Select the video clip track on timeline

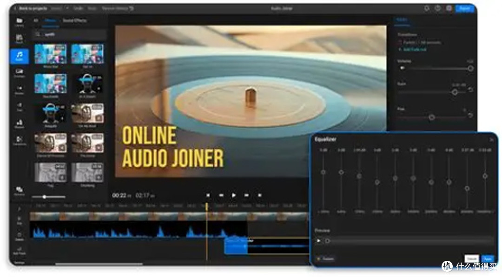[x=170, y=217]
